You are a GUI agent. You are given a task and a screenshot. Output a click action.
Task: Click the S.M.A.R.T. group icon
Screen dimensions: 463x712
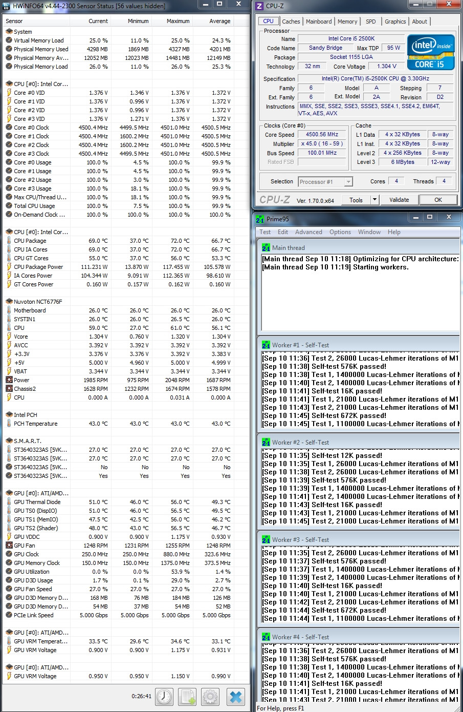pos(9,441)
